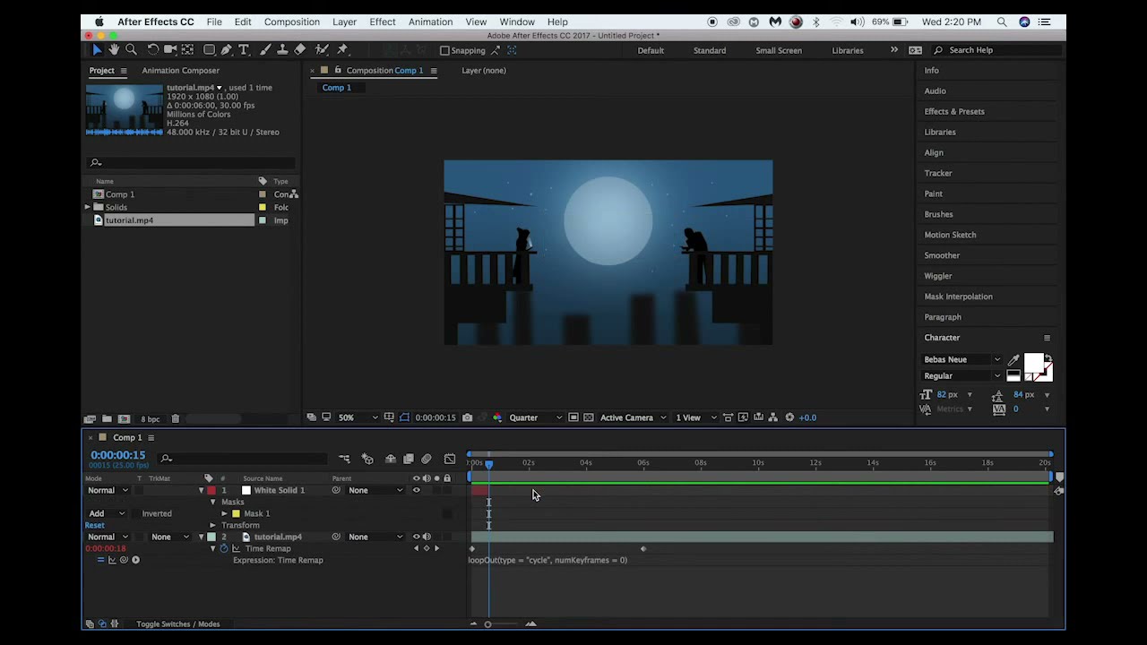Enable the Snapping checkbox
This screenshot has width=1147, height=645.
coord(444,51)
